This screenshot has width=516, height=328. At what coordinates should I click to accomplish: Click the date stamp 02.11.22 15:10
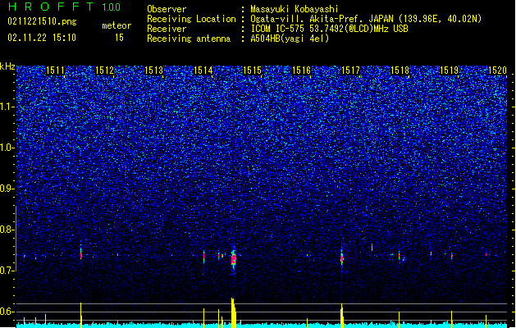[x=42, y=38]
